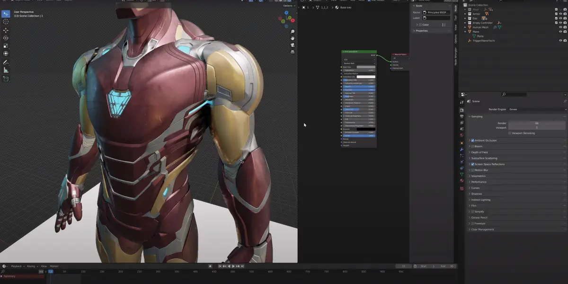This screenshot has height=284, width=568.
Task: Open the View Layer properties tab icon
Action: [x=461, y=123]
